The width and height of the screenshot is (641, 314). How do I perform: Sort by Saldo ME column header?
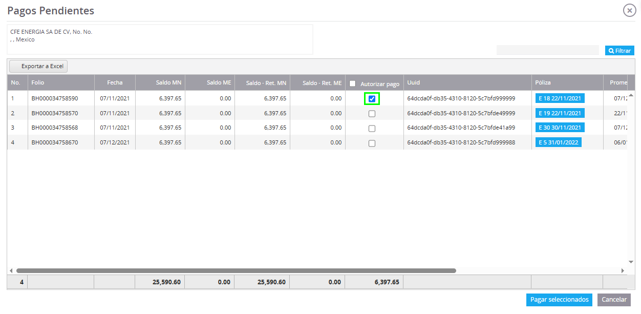click(210, 82)
